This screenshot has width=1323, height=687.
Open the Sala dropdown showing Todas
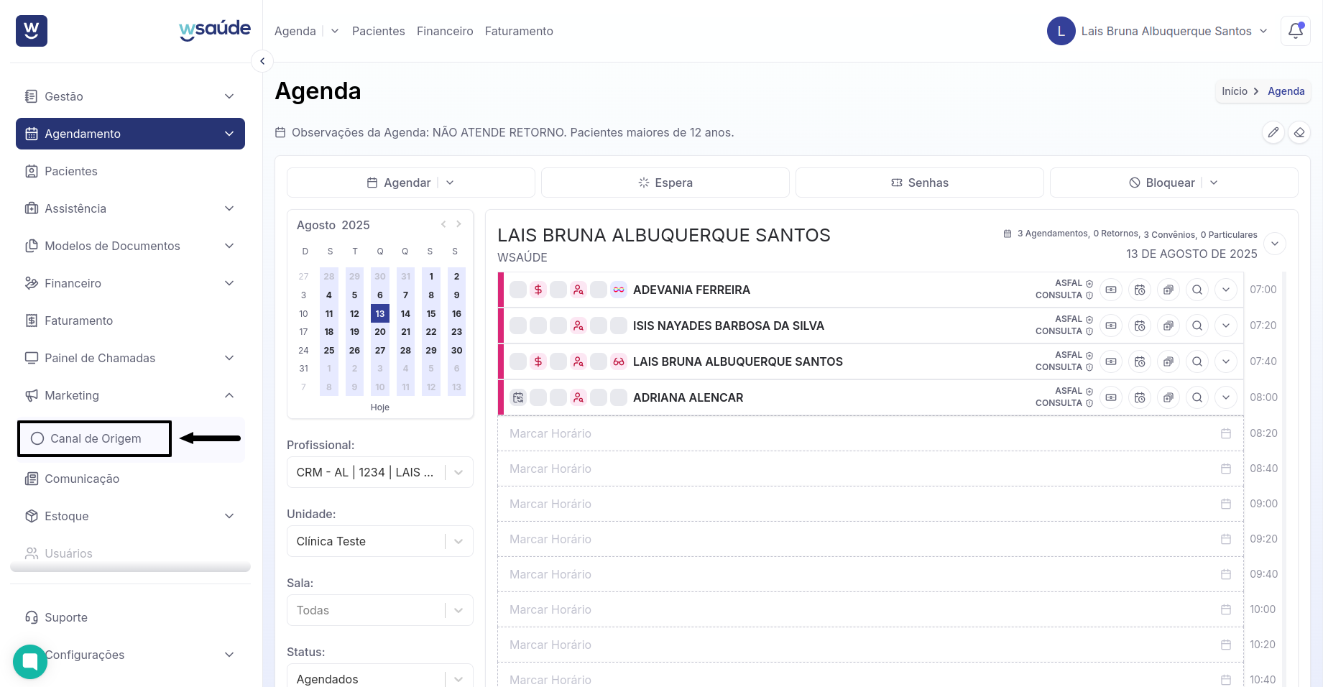click(379, 610)
